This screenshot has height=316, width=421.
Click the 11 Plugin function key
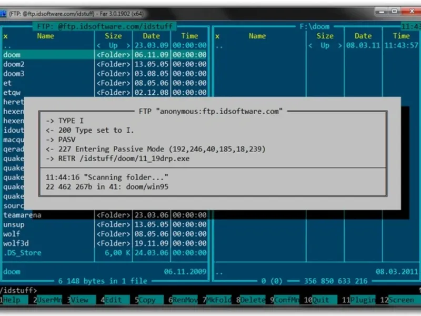(358, 300)
